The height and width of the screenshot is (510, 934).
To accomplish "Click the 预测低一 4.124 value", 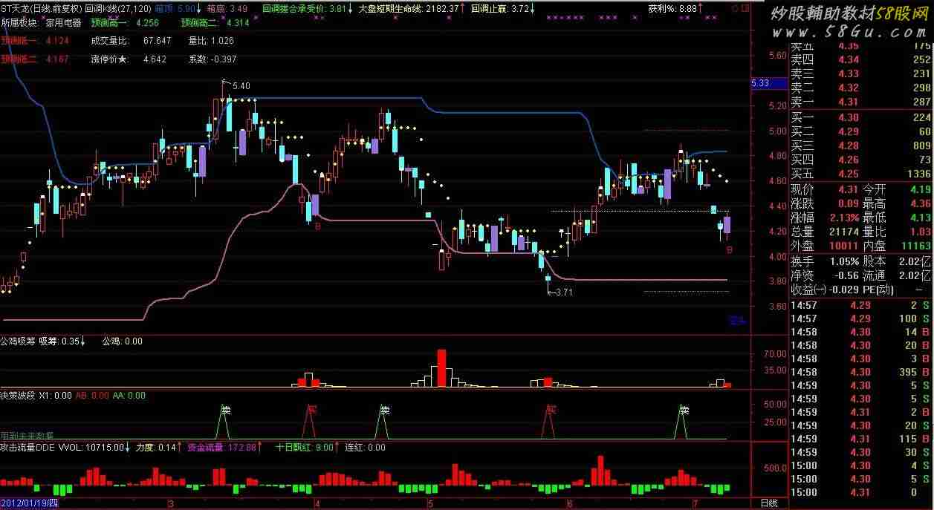I will point(35,41).
